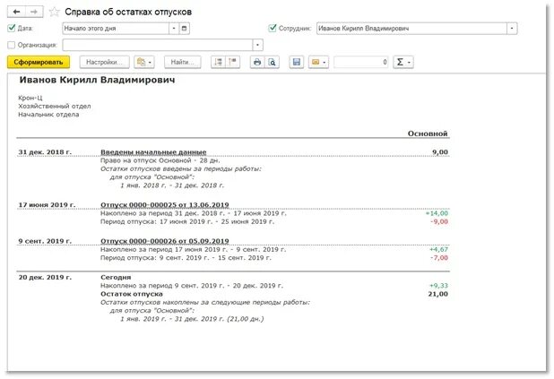Add report to favorites with the star
Image resolution: width=554 pixels, height=379 pixels.
54,12
